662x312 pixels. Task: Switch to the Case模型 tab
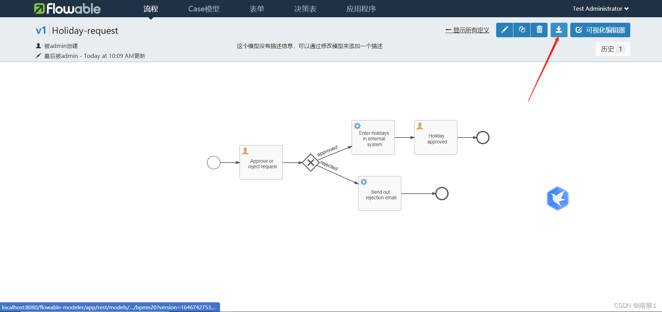pos(203,9)
